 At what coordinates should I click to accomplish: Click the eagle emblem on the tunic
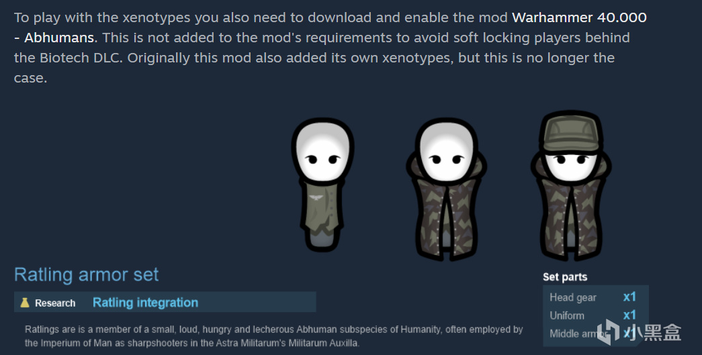pyautogui.click(x=316, y=197)
